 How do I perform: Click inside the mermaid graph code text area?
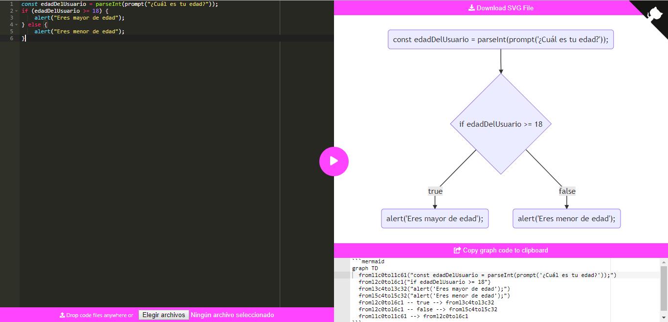489,289
